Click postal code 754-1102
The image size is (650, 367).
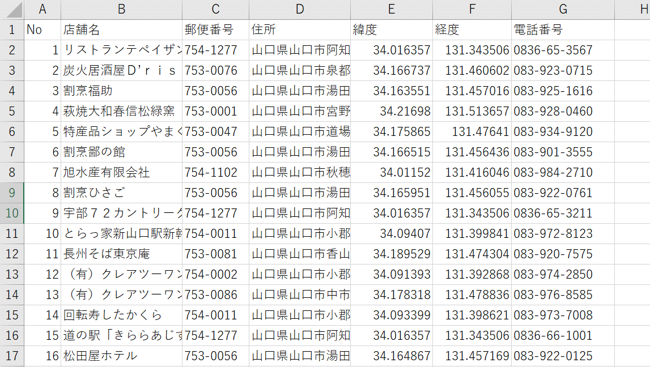(x=215, y=172)
